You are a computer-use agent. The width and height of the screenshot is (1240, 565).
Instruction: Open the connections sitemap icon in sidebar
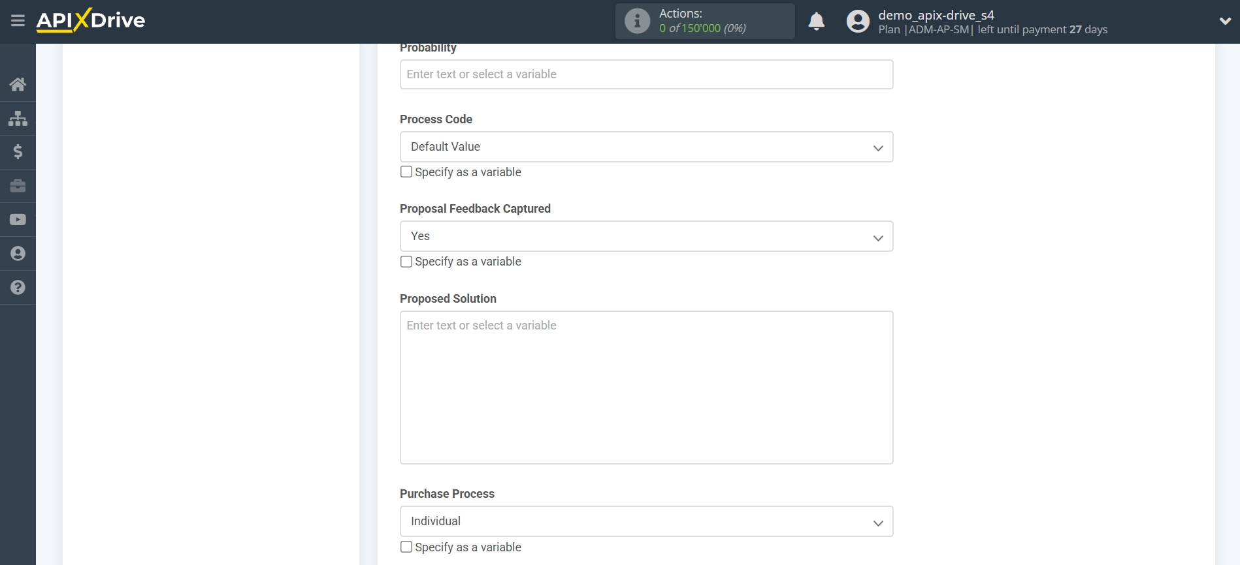(x=18, y=118)
